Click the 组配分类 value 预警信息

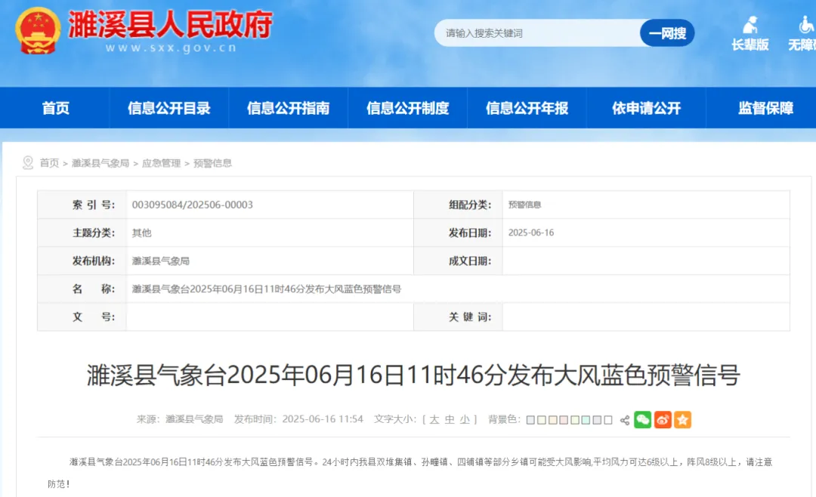(524, 205)
